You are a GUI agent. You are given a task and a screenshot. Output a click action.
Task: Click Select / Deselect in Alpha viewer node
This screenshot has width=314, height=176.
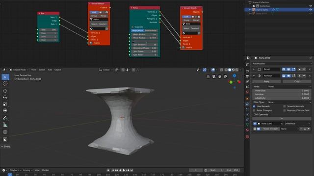(x=99, y=24)
